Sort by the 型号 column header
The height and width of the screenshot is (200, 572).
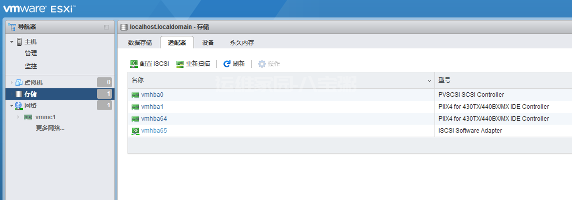click(444, 80)
